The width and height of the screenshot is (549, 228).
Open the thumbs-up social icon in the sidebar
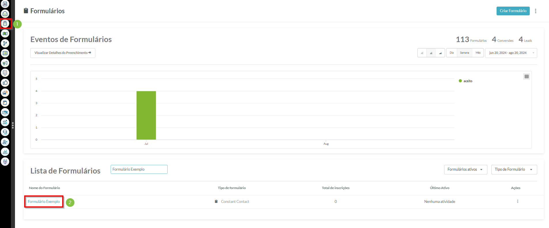pyautogui.click(x=5, y=83)
